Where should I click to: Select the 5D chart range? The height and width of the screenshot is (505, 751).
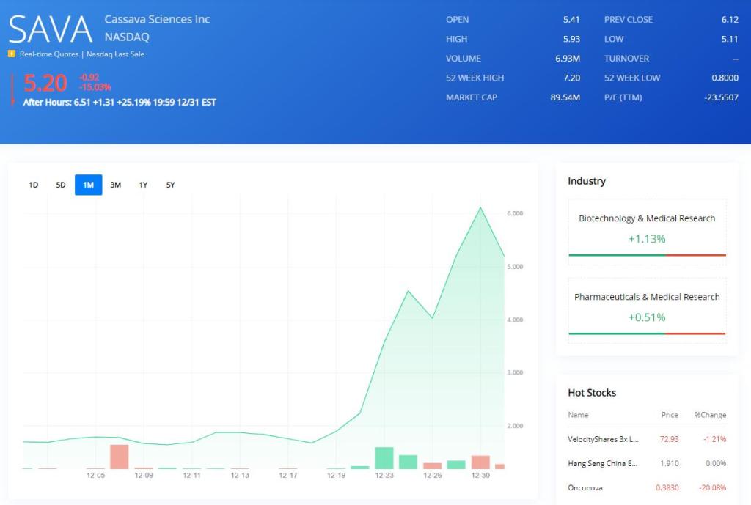(61, 185)
